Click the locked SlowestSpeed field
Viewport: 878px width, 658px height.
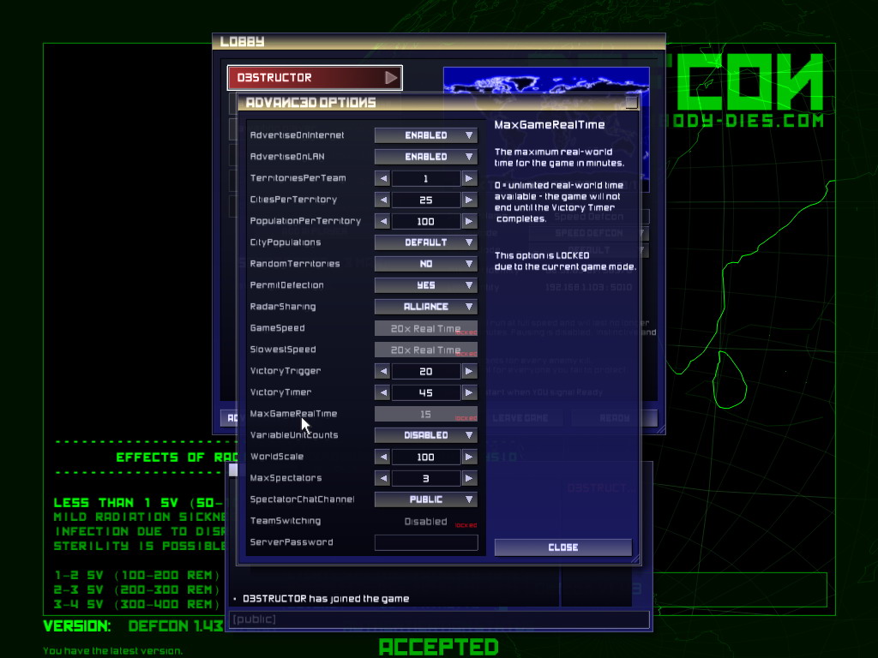[426, 350]
